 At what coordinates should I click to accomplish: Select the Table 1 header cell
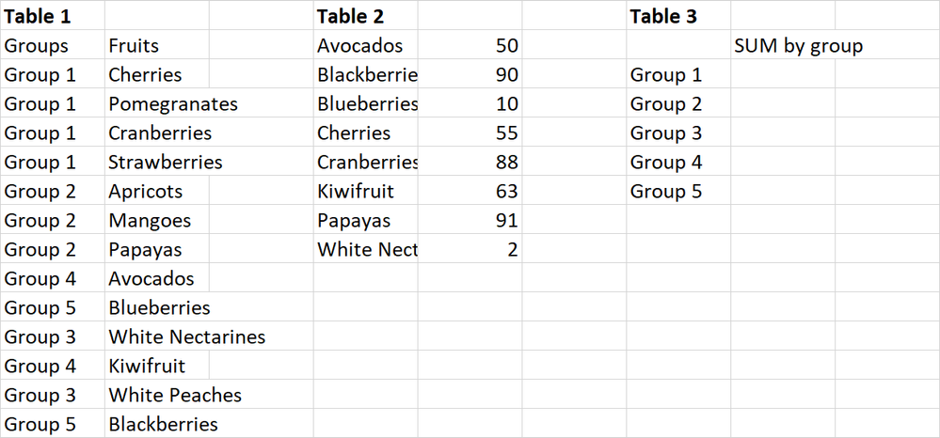(53, 15)
